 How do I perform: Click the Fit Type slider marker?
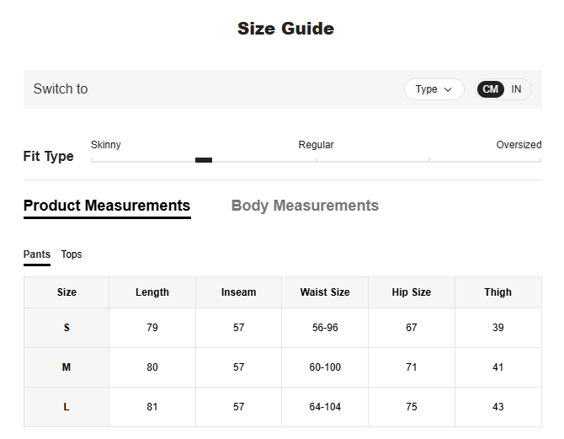pos(204,160)
